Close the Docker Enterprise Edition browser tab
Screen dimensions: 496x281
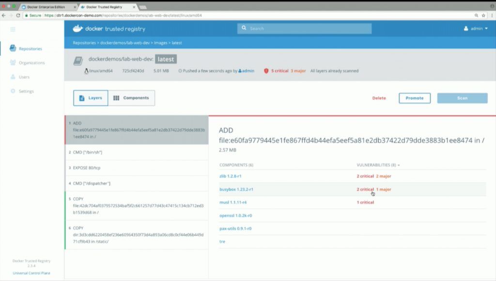[x=75, y=7]
